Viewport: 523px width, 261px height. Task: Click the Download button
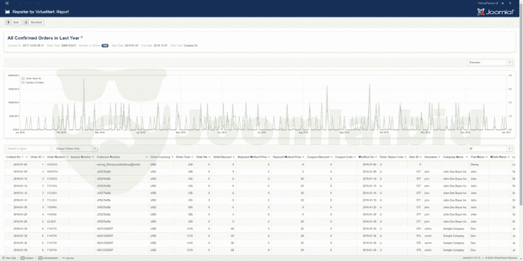34,21
